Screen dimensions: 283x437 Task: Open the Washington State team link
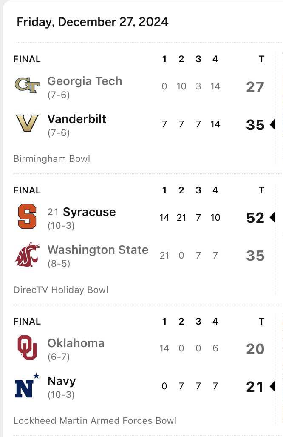point(98,250)
